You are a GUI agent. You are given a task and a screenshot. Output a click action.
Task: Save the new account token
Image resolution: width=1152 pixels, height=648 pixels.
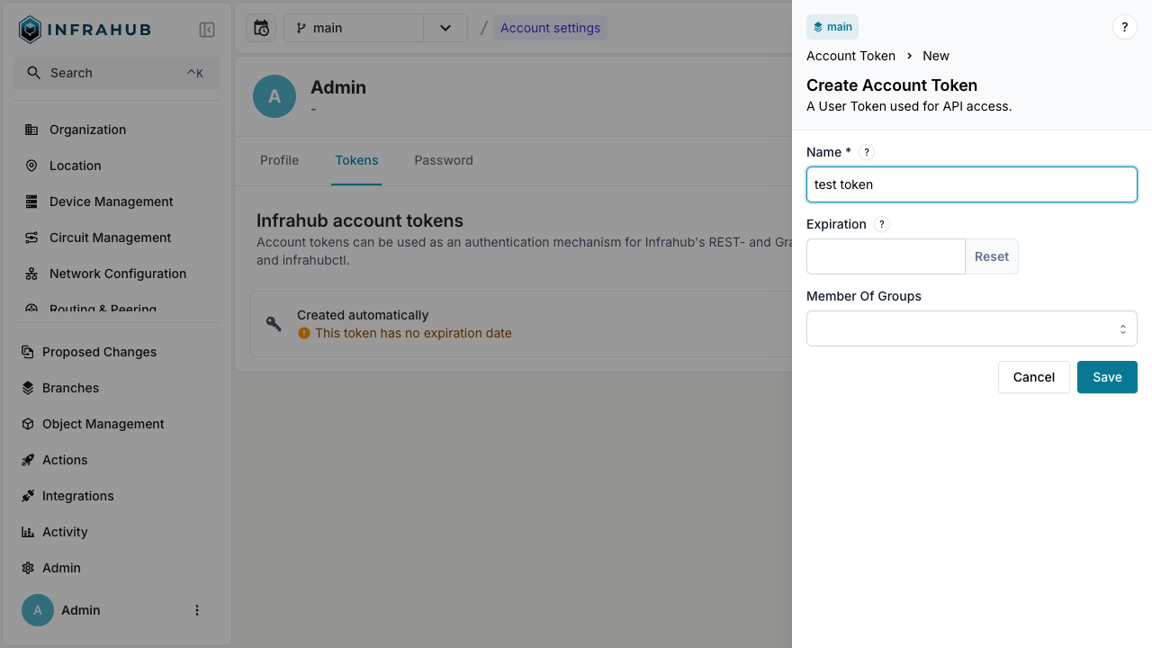point(1107,377)
